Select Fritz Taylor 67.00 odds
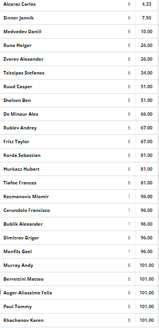Screen dimensions: 159x328 [x=146, y=142]
